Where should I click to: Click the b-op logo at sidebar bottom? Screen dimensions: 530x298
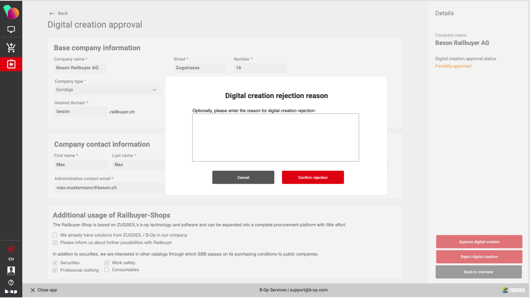point(11,291)
